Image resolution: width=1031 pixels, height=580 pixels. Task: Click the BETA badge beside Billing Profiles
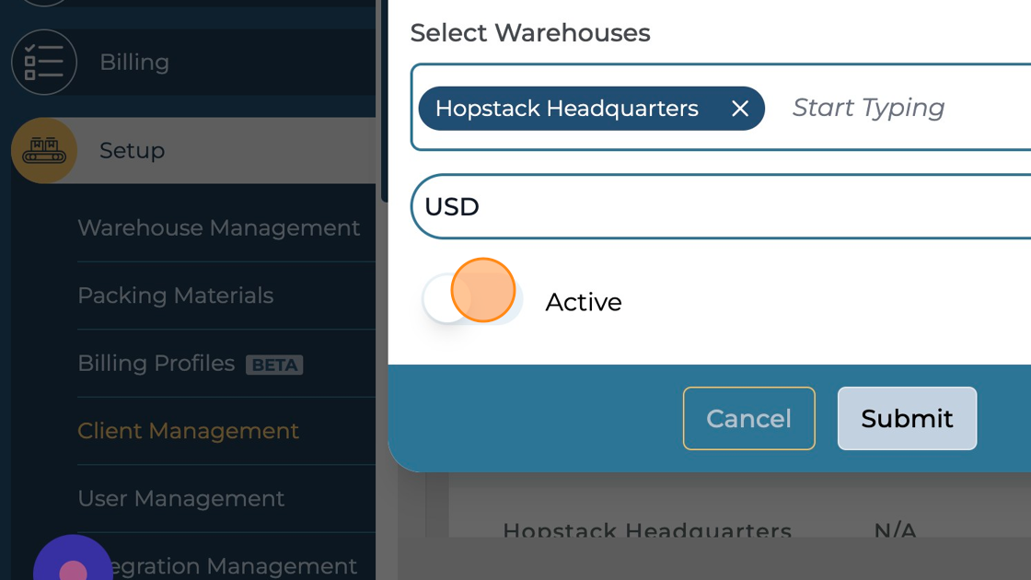274,365
